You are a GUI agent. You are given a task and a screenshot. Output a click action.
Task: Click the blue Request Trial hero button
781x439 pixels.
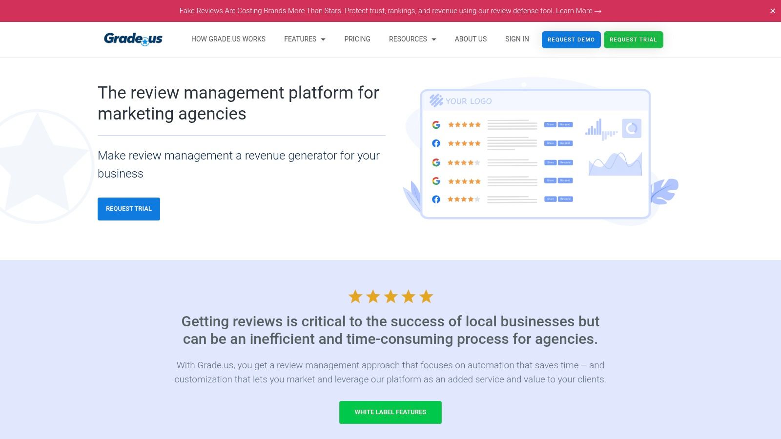click(x=129, y=209)
